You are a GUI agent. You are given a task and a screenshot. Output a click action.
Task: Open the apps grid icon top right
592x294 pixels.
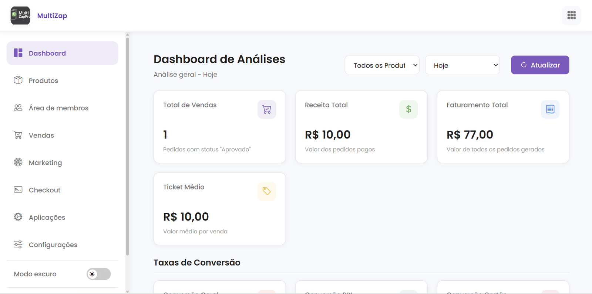point(571,16)
